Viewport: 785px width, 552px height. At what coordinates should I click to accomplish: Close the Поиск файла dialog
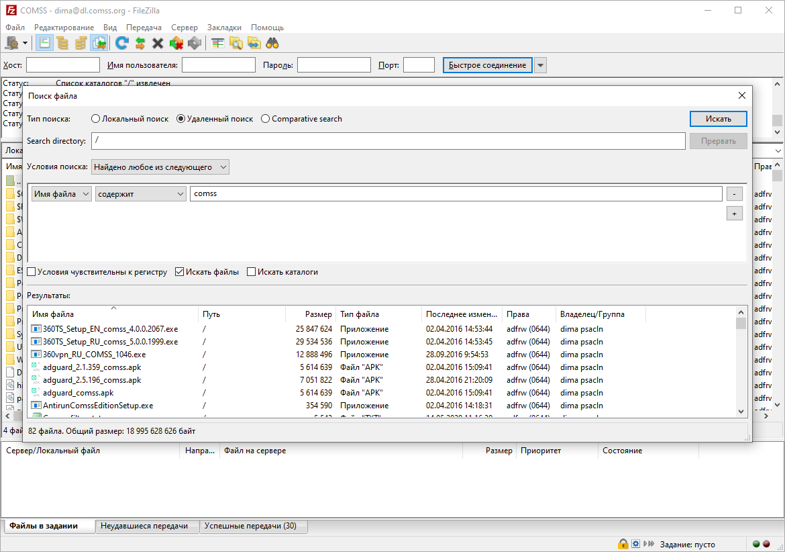click(742, 95)
